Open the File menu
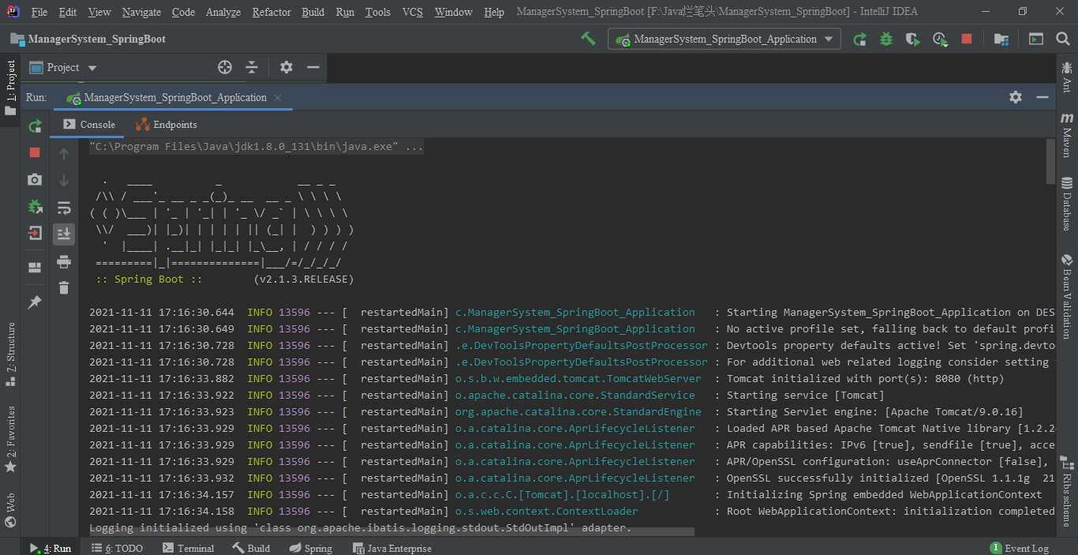Screen dimensions: 1078x555 [39, 12]
